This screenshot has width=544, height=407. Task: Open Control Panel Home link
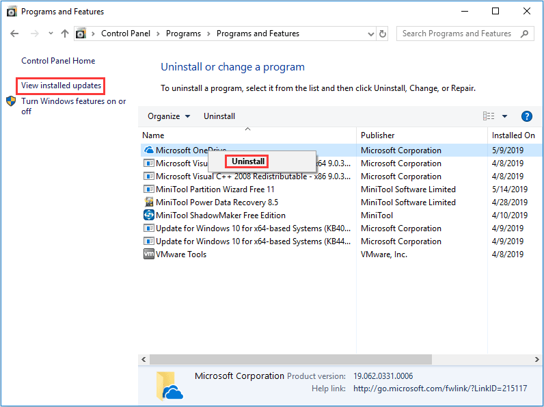(x=58, y=61)
